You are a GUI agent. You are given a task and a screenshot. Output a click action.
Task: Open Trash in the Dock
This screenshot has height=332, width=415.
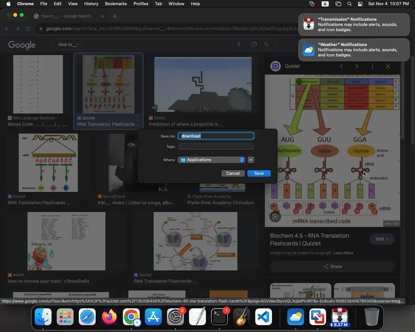[372, 317]
